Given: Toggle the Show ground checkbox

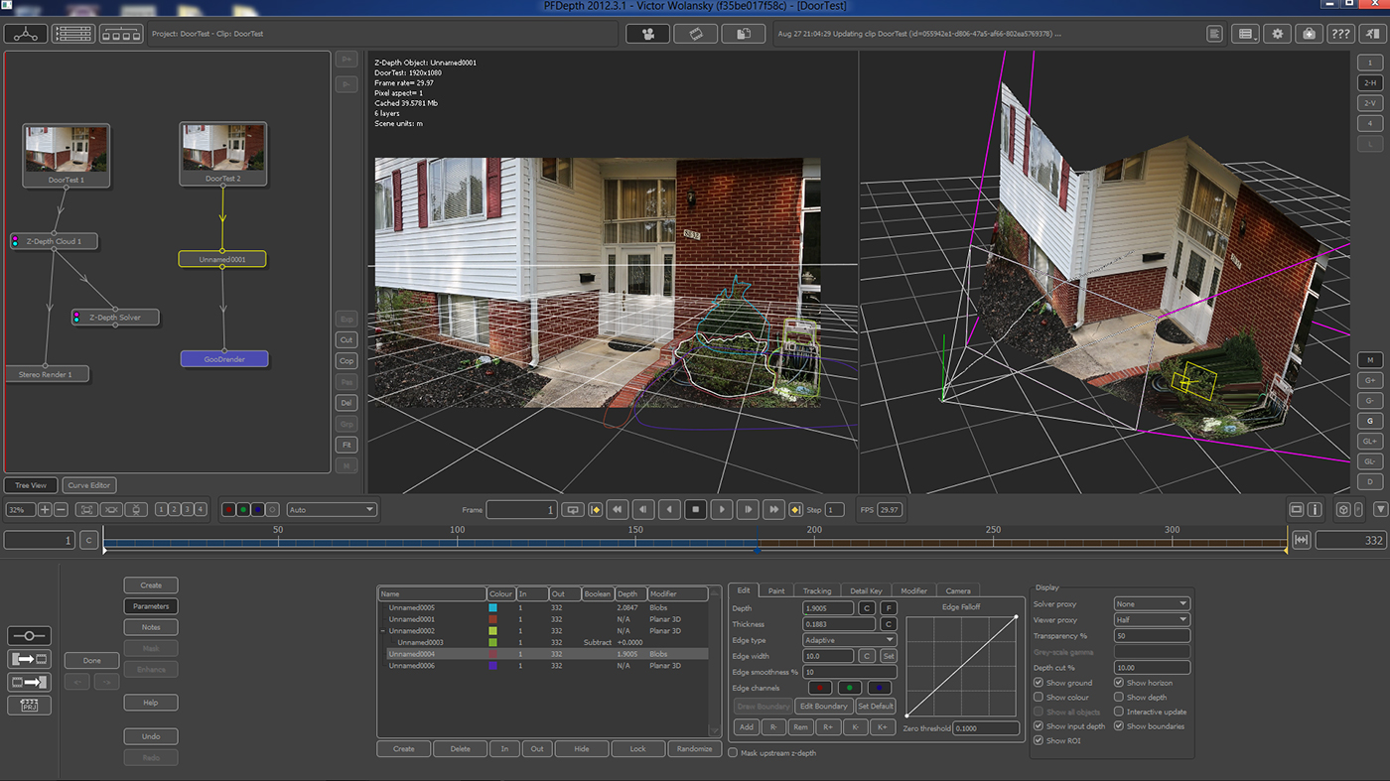Looking at the screenshot, I should pos(1039,683).
